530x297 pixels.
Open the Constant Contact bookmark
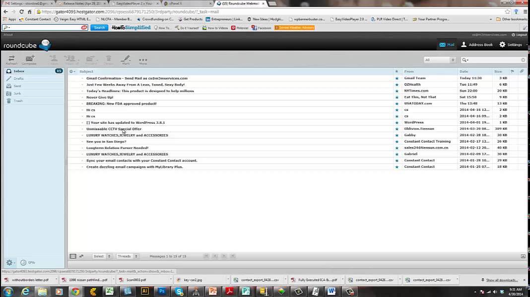[35, 19]
